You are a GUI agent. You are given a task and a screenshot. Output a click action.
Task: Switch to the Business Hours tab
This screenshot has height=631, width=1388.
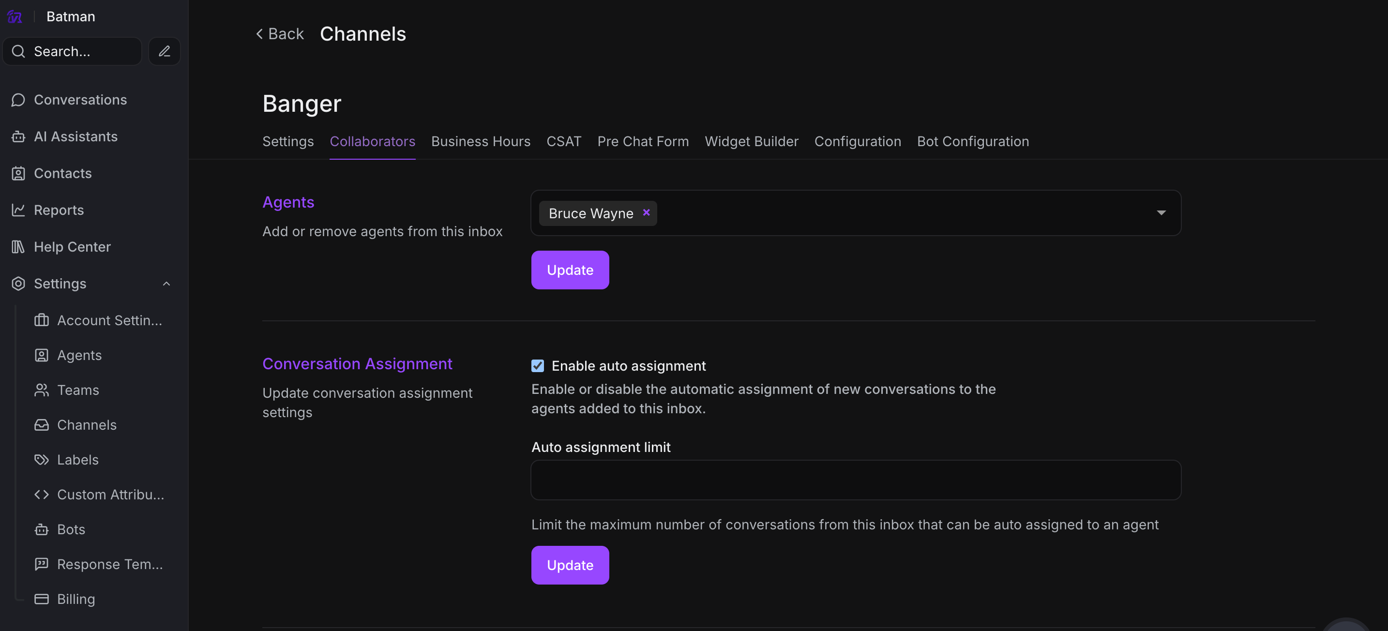point(481,141)
